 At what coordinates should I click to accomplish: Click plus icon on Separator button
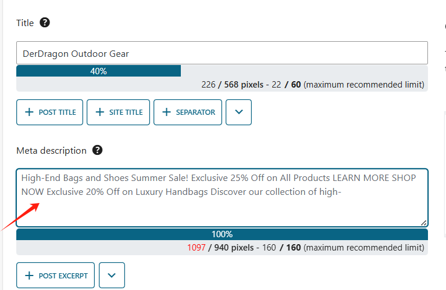(x=166, y=112)
